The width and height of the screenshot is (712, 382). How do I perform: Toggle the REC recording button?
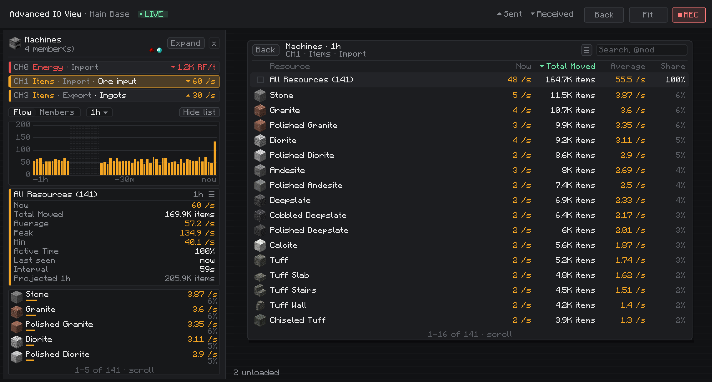(689, 15)
